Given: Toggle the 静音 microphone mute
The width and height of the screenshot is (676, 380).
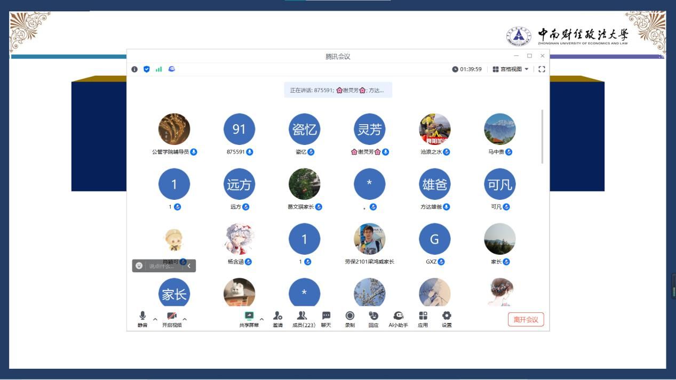Looking at the screenshot, I should (142, 319).
